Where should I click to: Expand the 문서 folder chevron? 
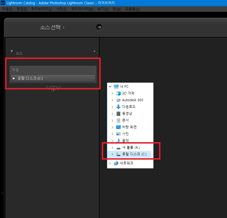[112, 120]
